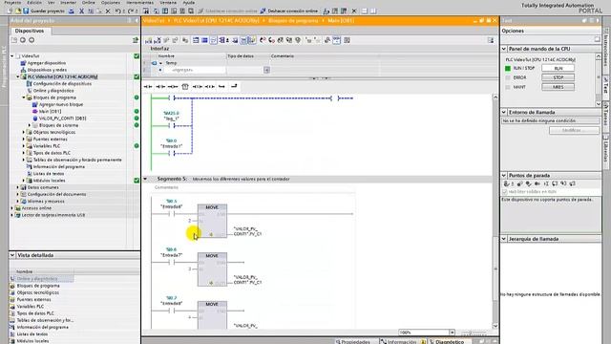Image resolution: width=611 pixels, height=344 pixels.
Task: Collapse Jerarquía de llamada section
Action: tap(504, 239)
